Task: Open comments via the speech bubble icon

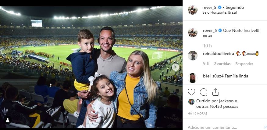Action: point(204,92)
